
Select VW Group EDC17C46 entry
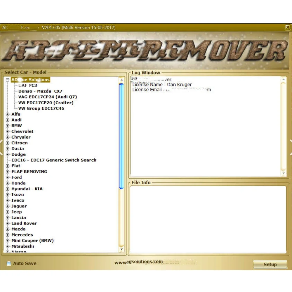coord(41,108)
